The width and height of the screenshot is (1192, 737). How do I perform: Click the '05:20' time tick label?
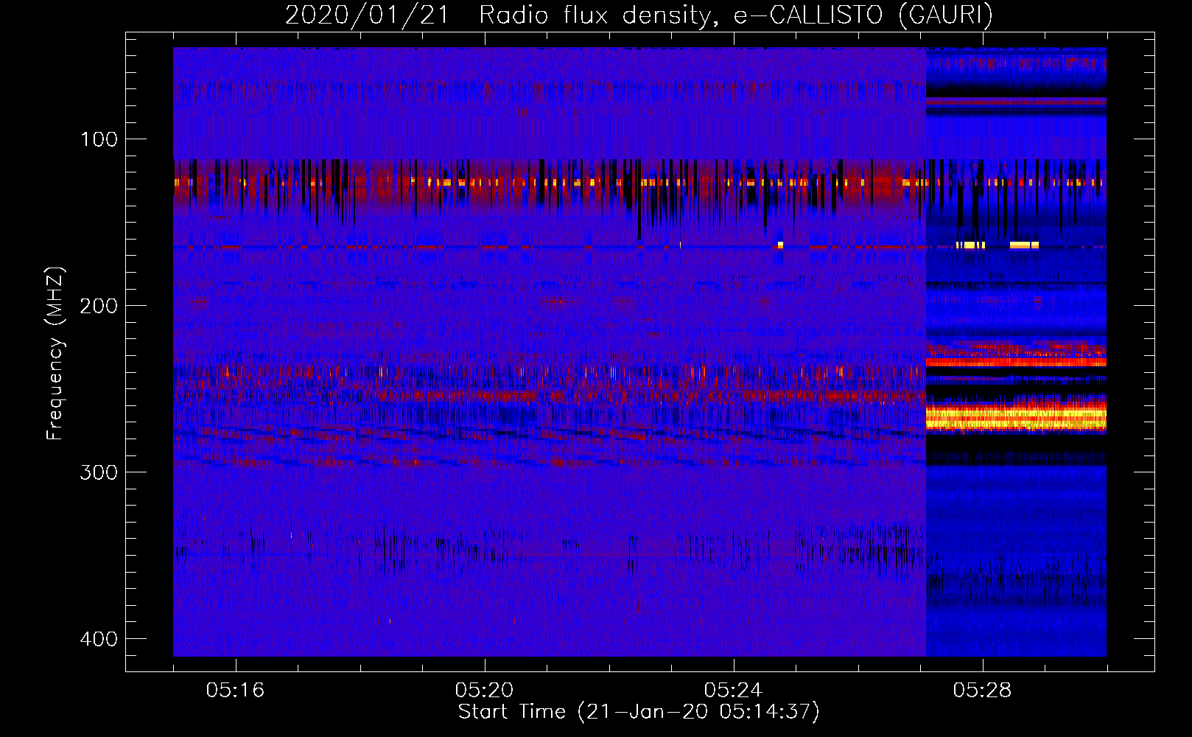coord(485,691)
